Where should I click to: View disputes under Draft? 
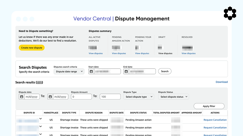coord(165,53)
